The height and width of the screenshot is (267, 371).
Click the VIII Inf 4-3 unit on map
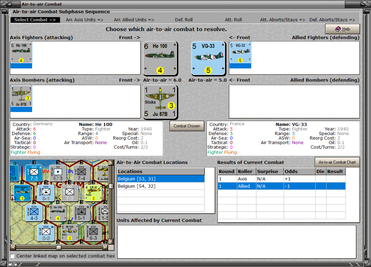[34, 213]
